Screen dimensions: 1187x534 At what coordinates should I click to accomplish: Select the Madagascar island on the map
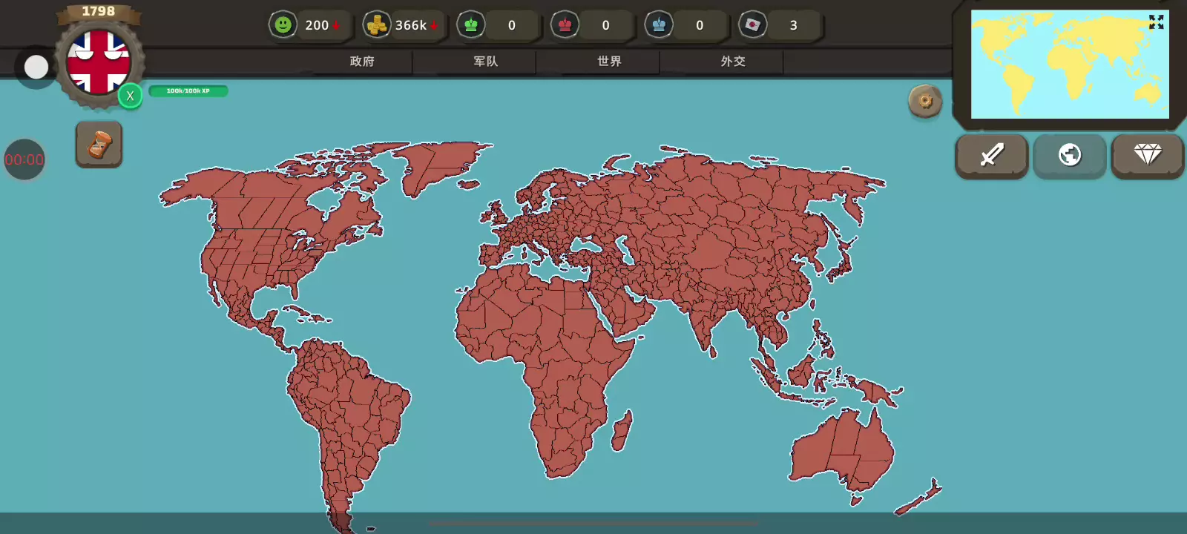tap(621, 432)
